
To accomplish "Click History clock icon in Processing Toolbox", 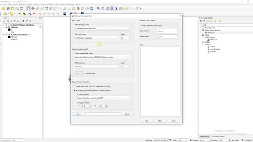I will click(x=208, y=21).
